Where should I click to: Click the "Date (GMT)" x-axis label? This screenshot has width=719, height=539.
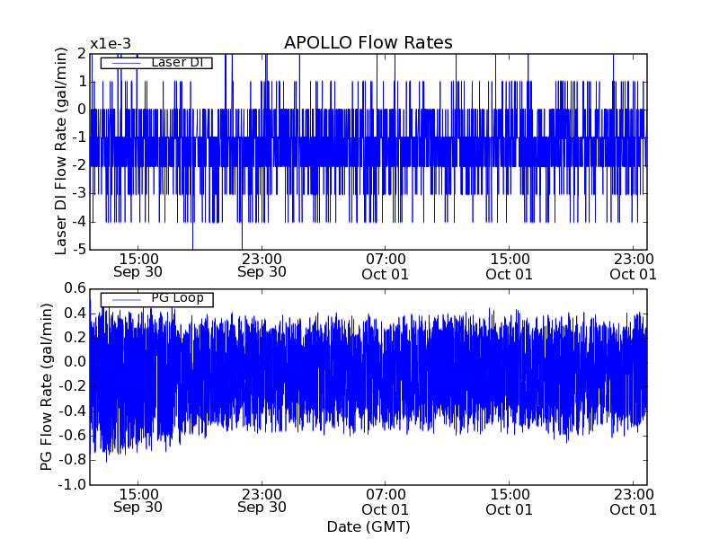[x=368, y=526]
